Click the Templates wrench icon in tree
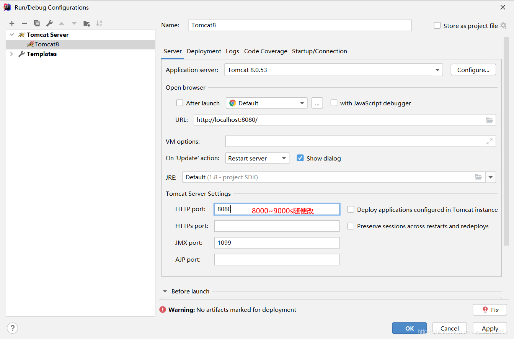 (21, 54)
